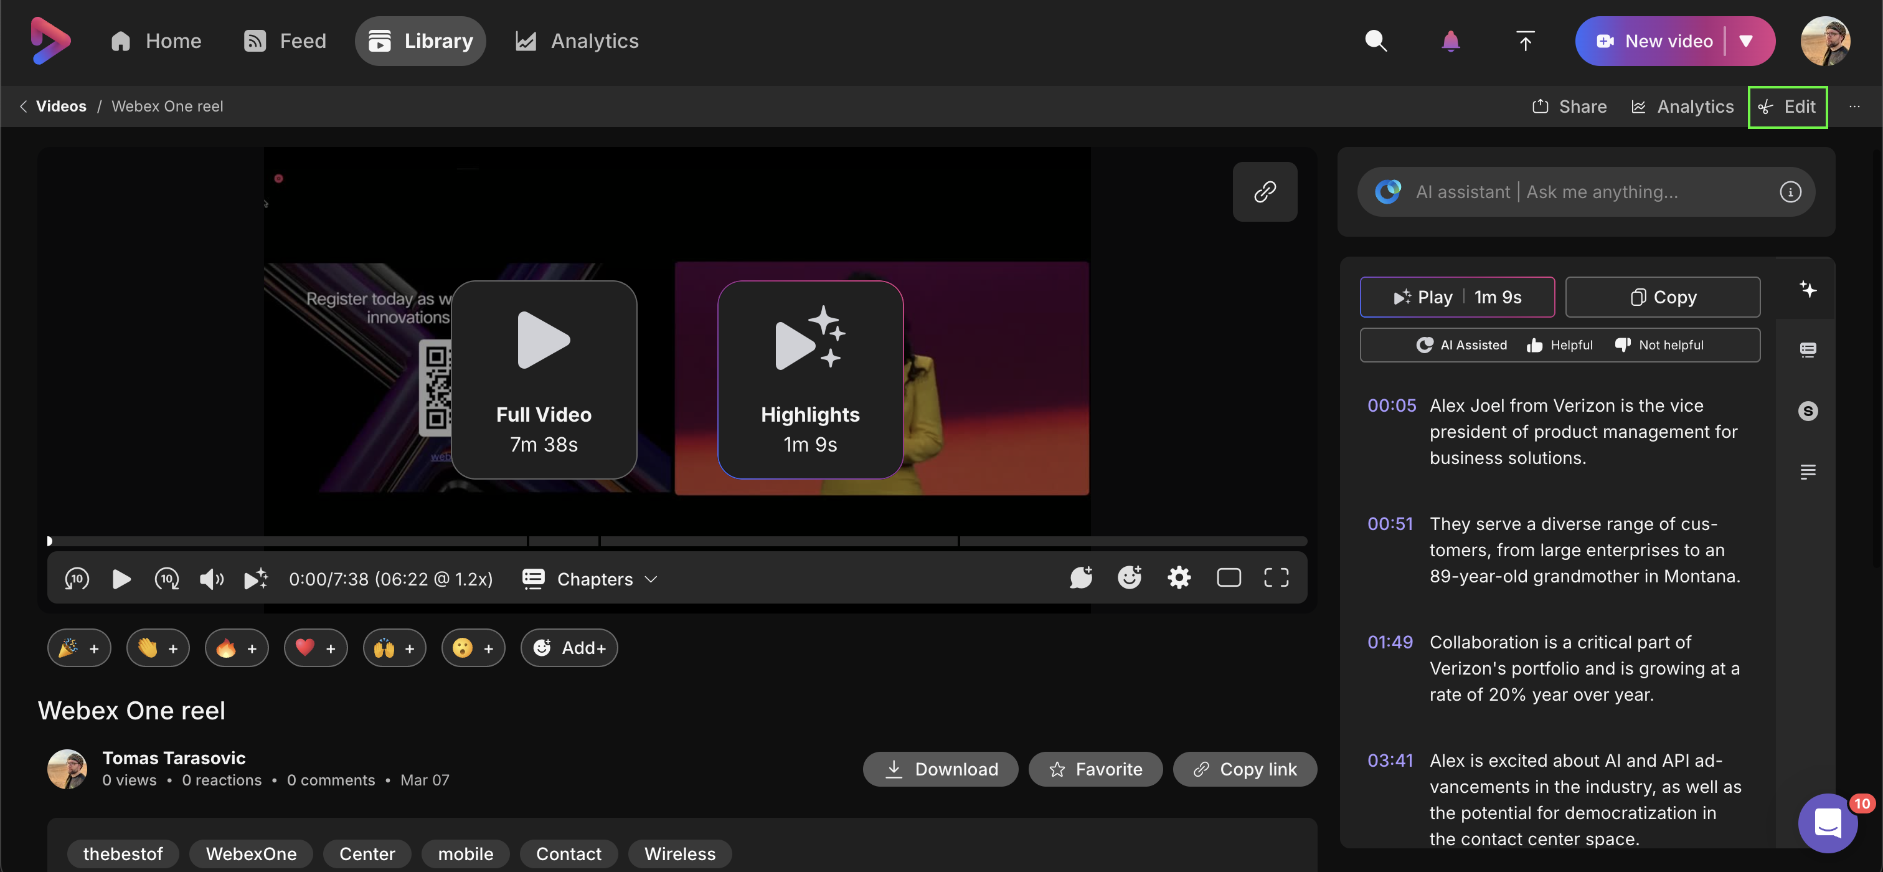Open AI assistant info icon
The height and width of the screenshot is (872, 1883).
point(1790,191)
